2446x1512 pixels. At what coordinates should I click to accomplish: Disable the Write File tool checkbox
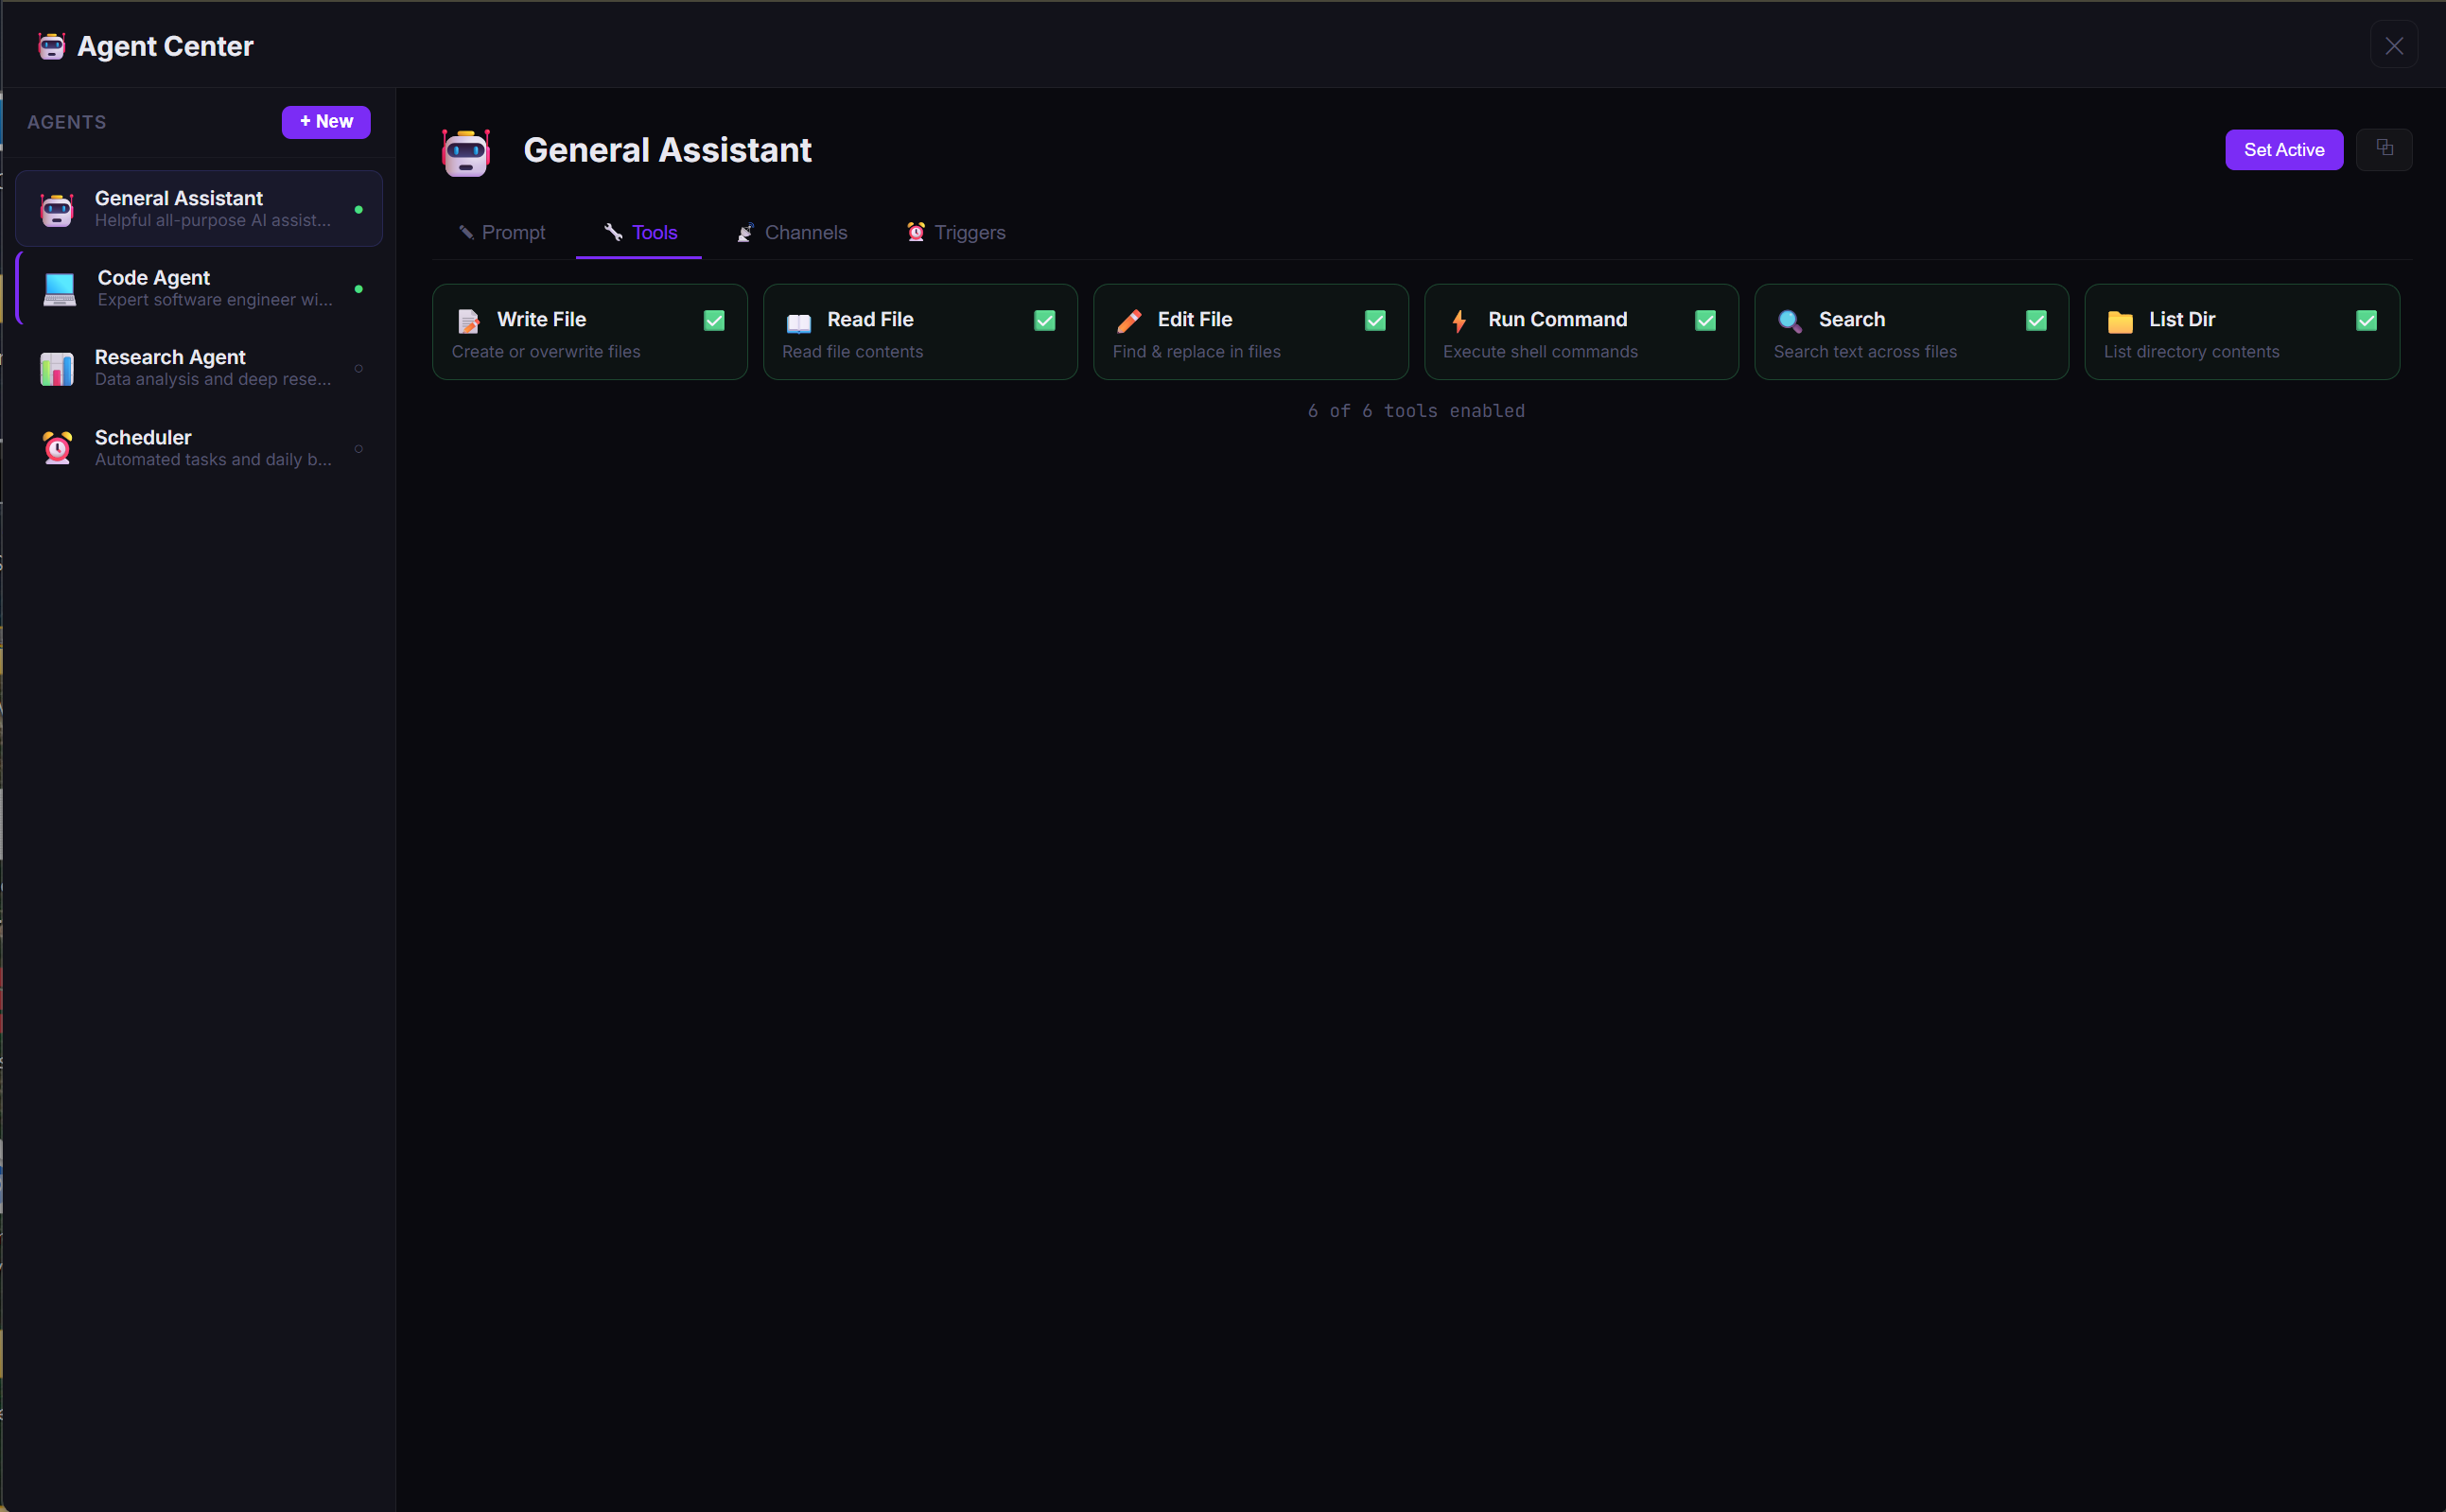pyautogui.click(x=713, y=320)
